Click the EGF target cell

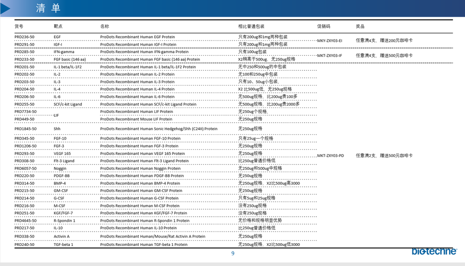(57, 37)
